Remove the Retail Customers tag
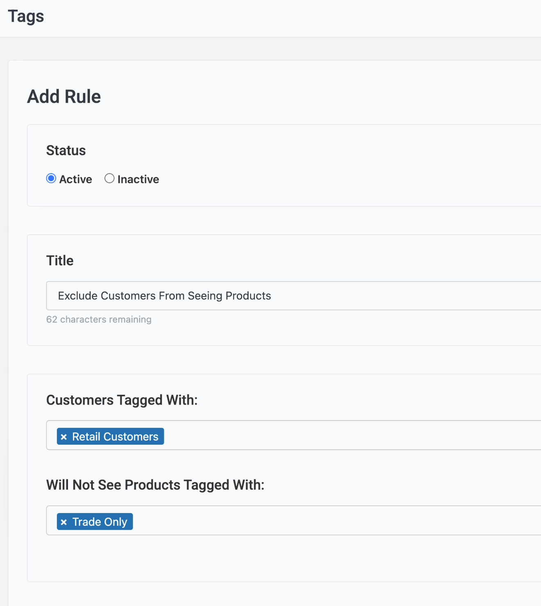 63,437
